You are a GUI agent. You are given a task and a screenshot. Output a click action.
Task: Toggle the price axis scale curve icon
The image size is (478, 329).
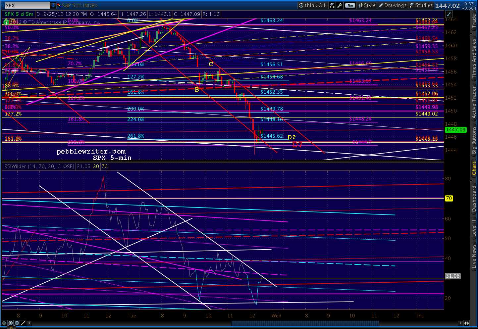tap(449, 14)
